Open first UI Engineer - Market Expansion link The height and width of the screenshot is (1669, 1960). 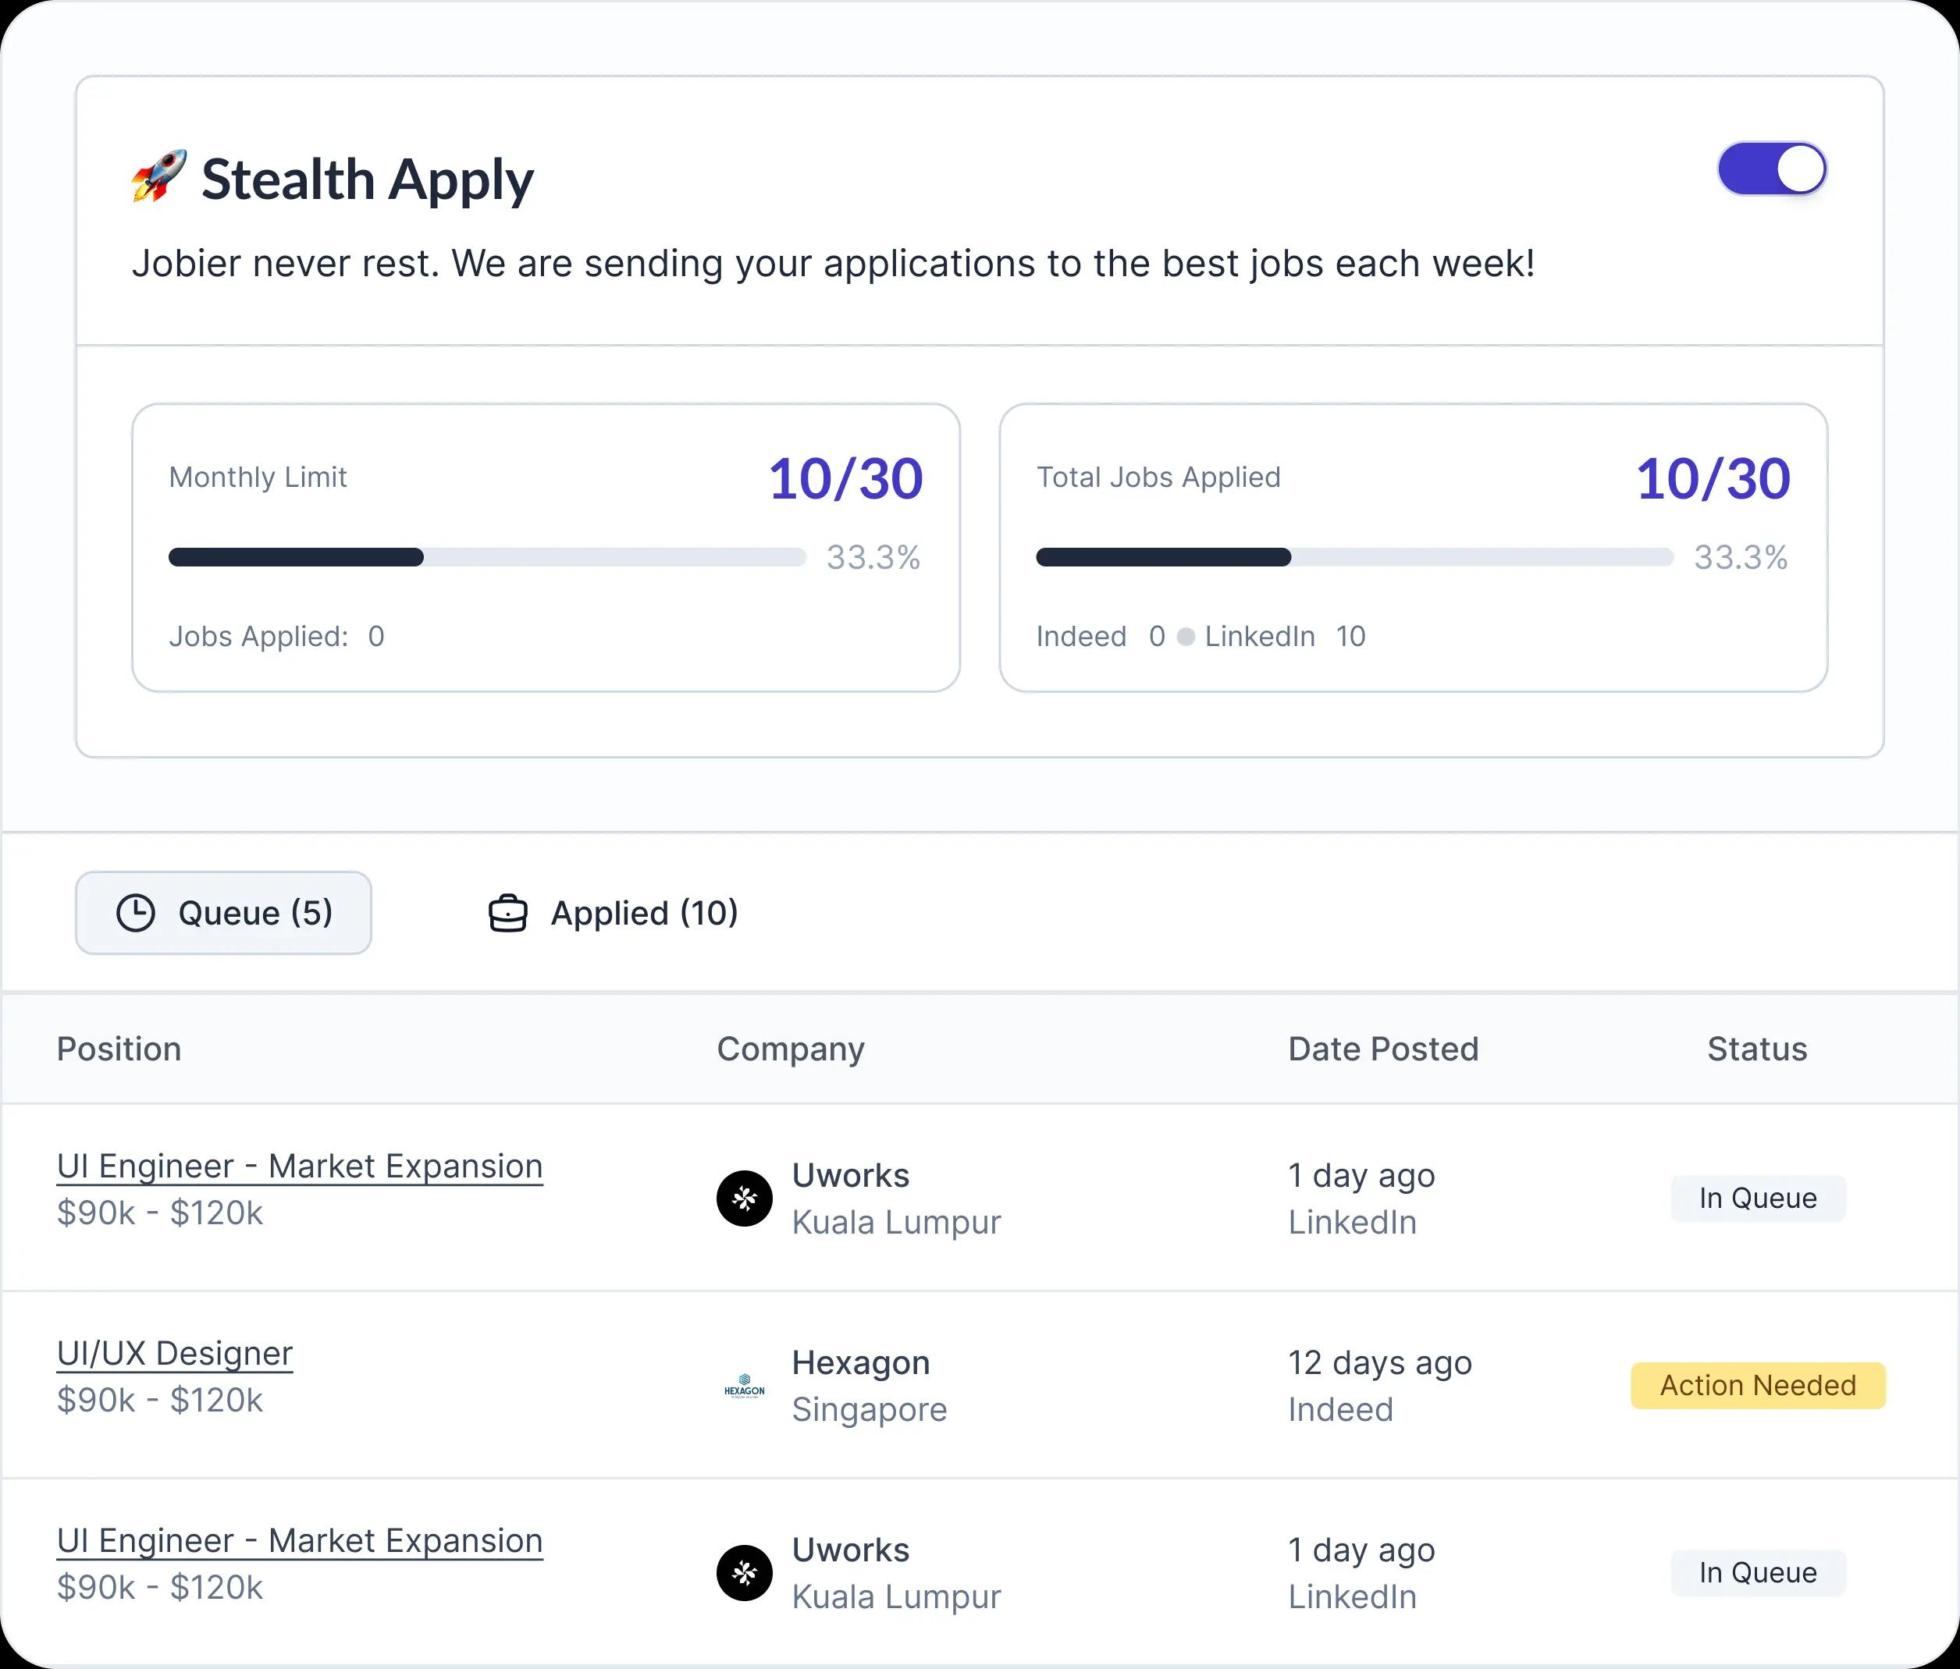pyautogui.click(x=299, y=1166)
